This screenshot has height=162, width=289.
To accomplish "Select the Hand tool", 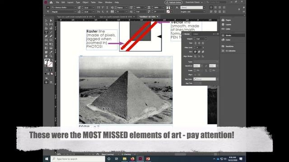I will click(x=46, y=56).
